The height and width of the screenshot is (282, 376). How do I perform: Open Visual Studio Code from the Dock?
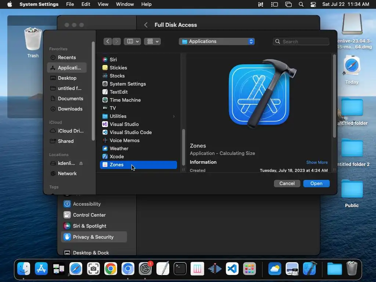232,268
